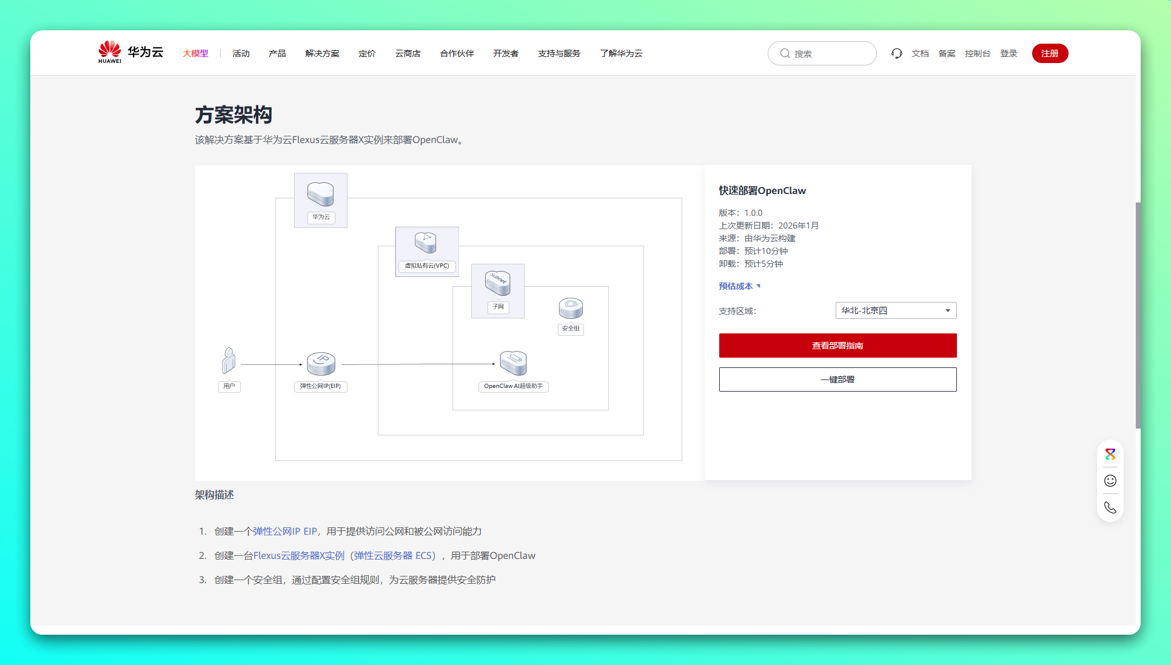The width and height of the screenshot is (1171, 665).
Task: Open the 弹性公网IP EIP link
Action: pos(285,531)
